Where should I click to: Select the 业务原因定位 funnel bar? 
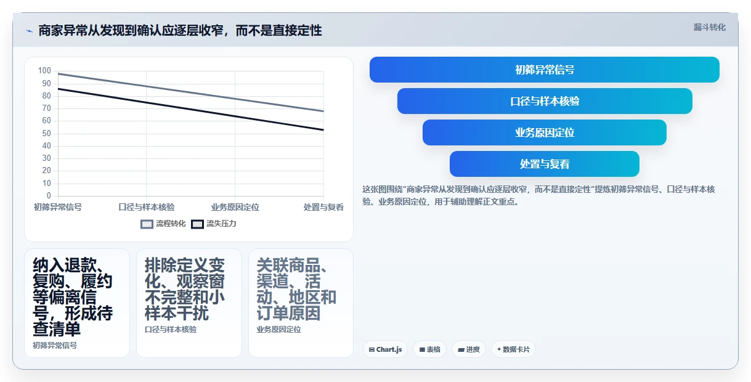click(x=545, y=132)
